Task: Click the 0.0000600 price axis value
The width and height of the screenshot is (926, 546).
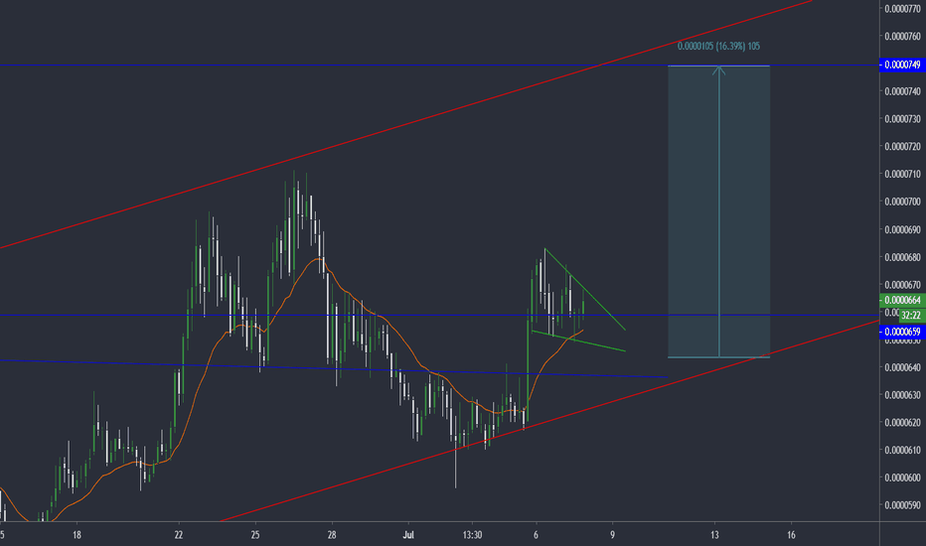Action: tap(902, 478)
